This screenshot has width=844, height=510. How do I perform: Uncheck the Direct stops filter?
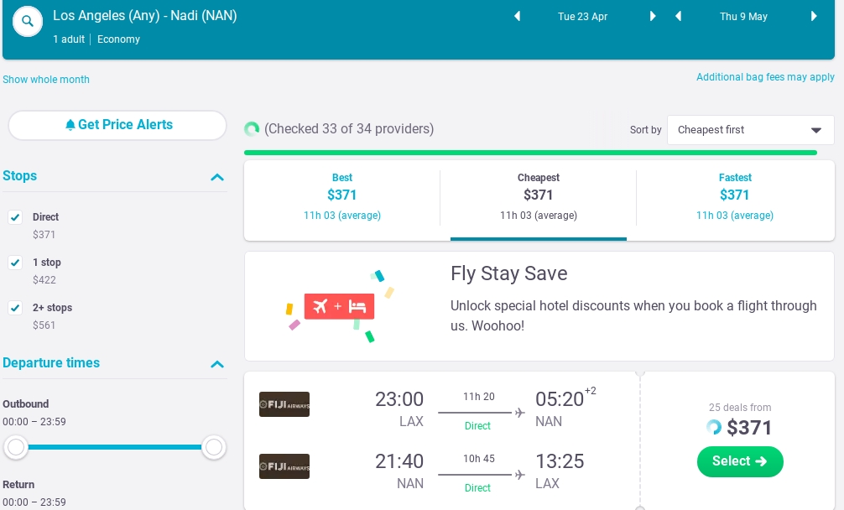(15, 217)
